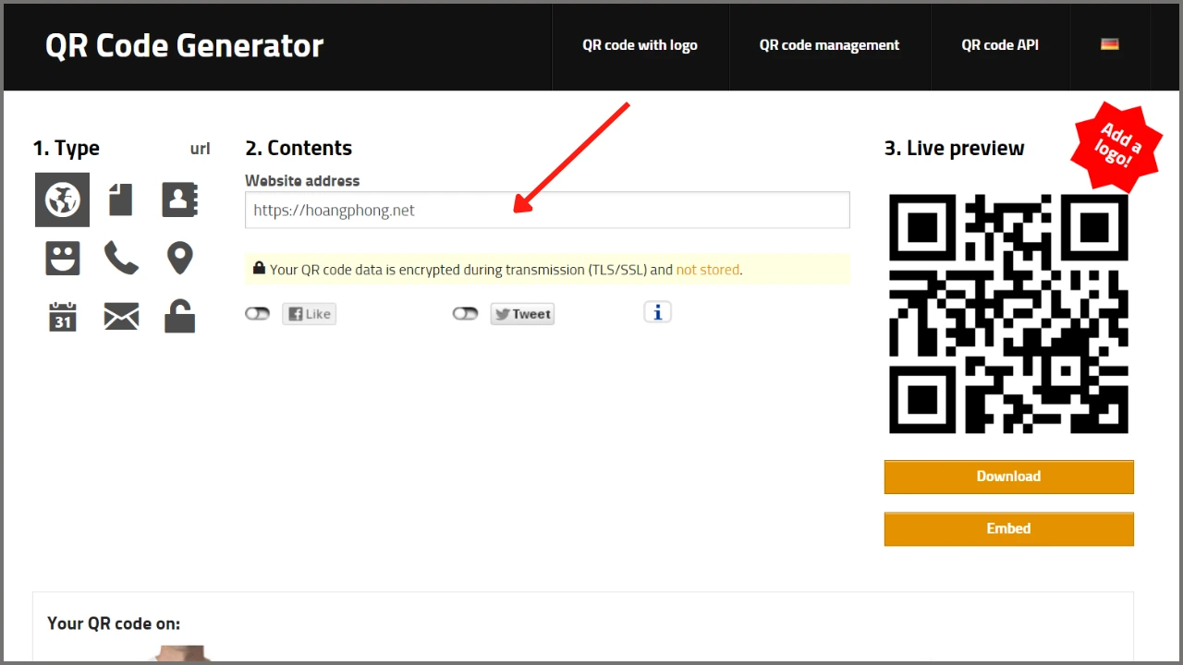Screen dimensions: 1183x665
Task: Click the Embed button
Action: 1008,528
